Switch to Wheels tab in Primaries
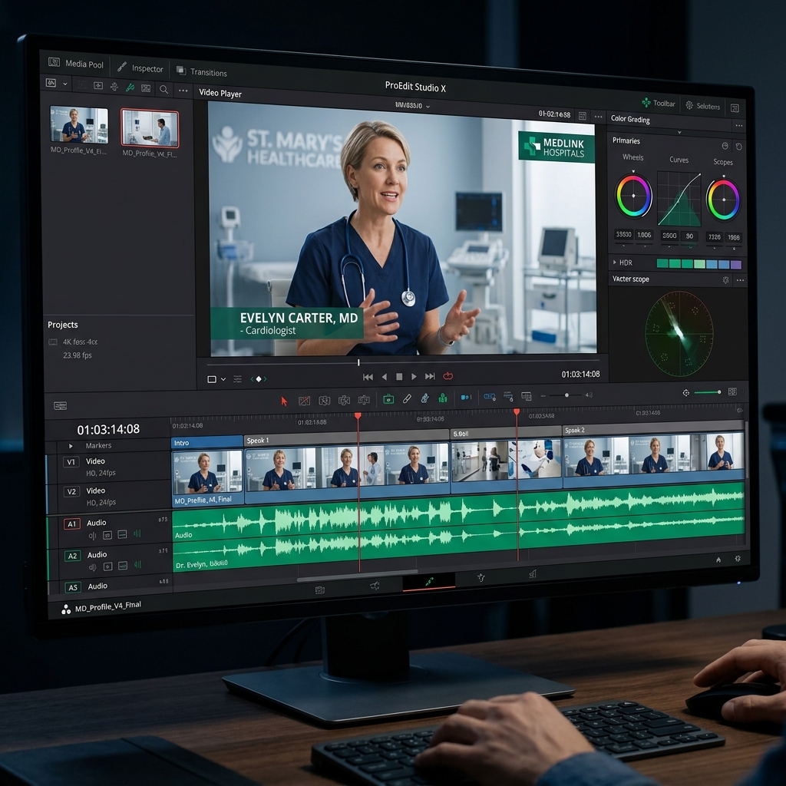The height and width of the screenshot is (786, 786). 632,157
